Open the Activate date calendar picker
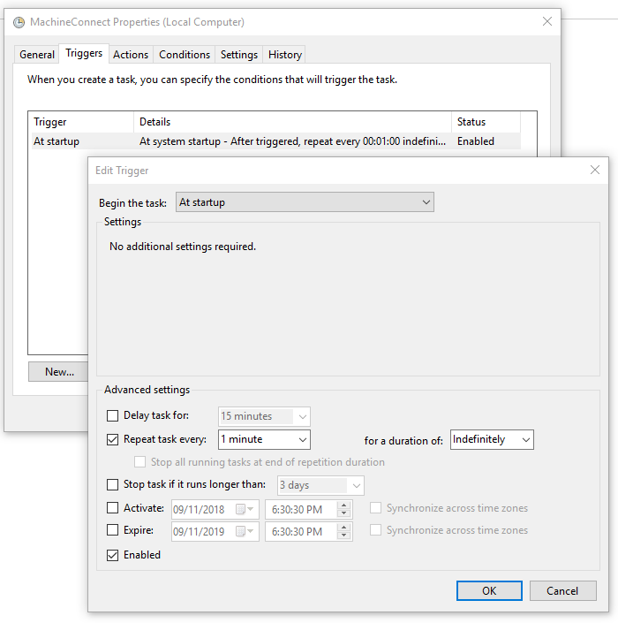 tap(240, 509)
